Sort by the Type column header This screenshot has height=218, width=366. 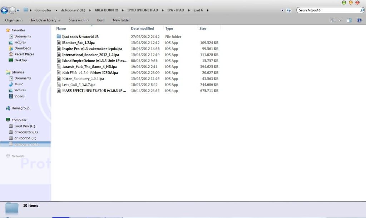coord(169,29)
